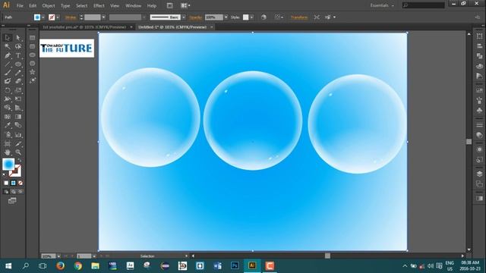The image size is (486, 273).
Task: Select the Ellipse shape tool in main toolbar
Action: tap(18, 64)
